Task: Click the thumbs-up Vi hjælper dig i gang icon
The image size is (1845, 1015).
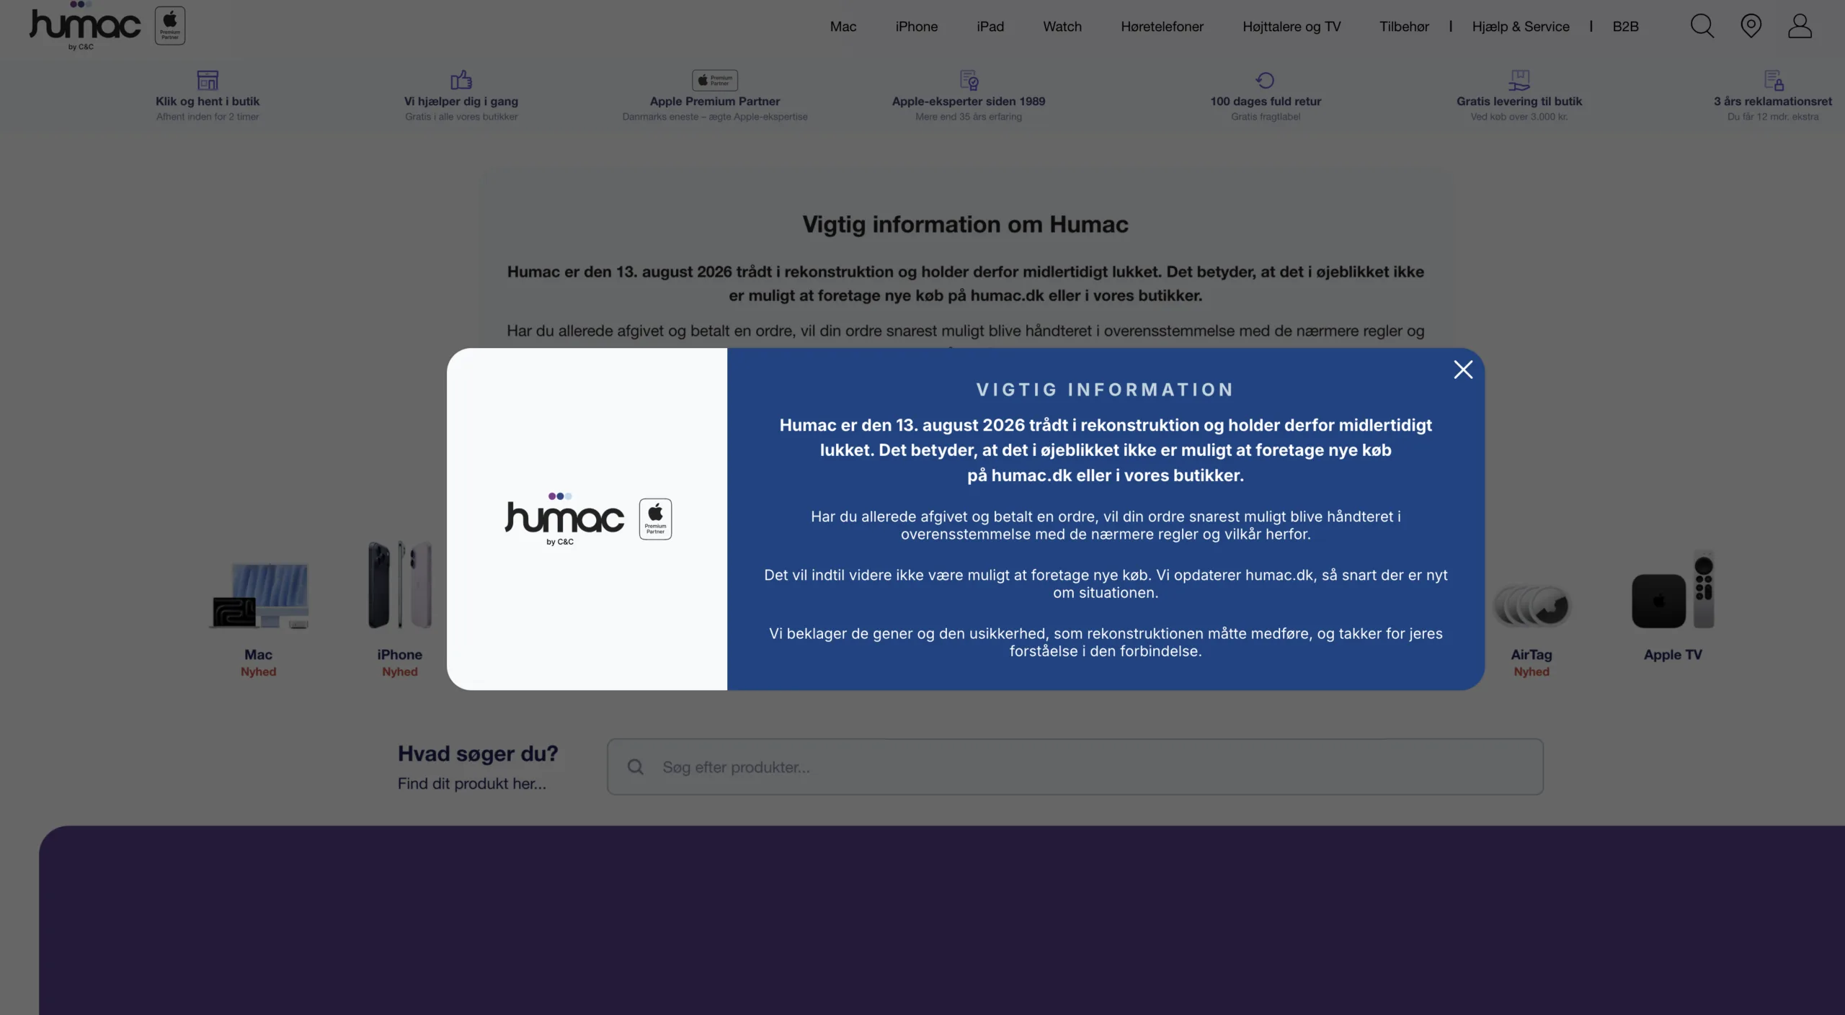Action: point(461,79)
